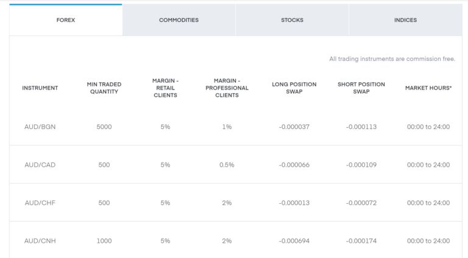Click the commission free notice text
This screenshot has height=258, width=468.
point(392,59)
